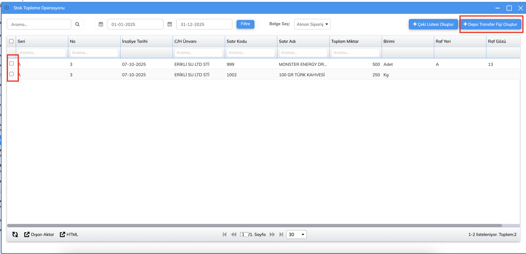Jump to the last page icon
This screenshot has width=526, height=254.
pyautogui.click(x=281, y=235)
